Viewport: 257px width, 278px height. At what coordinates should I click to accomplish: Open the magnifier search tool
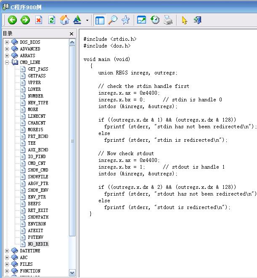click(113, 20)
